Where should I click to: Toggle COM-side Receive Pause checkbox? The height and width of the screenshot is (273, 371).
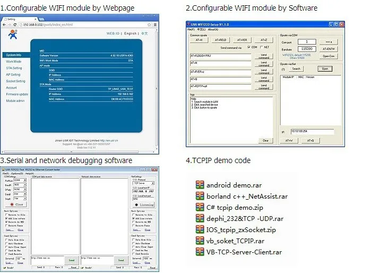click(6, 225)
